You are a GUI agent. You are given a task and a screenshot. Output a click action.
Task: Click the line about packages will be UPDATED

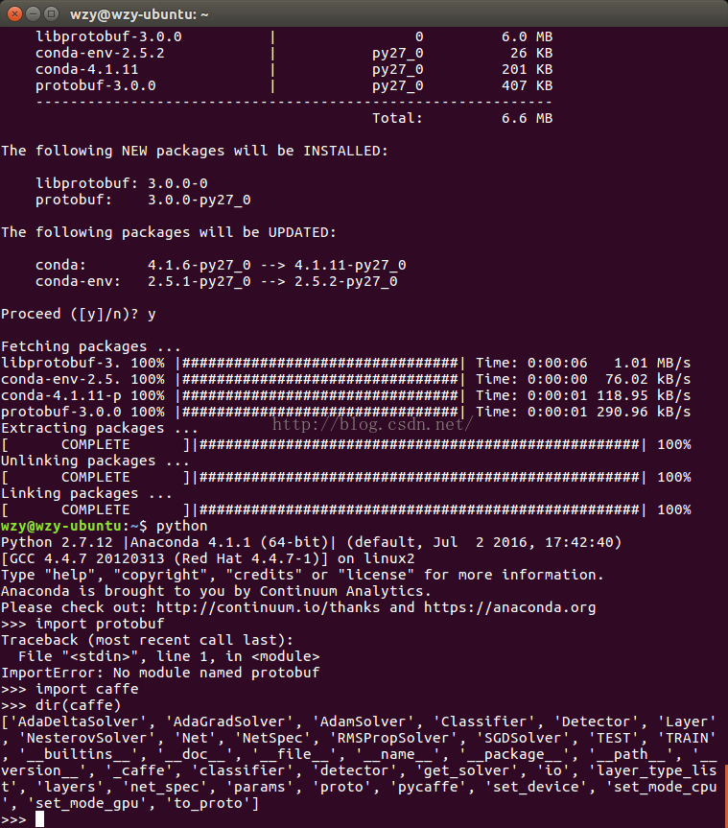pos(169,232)
